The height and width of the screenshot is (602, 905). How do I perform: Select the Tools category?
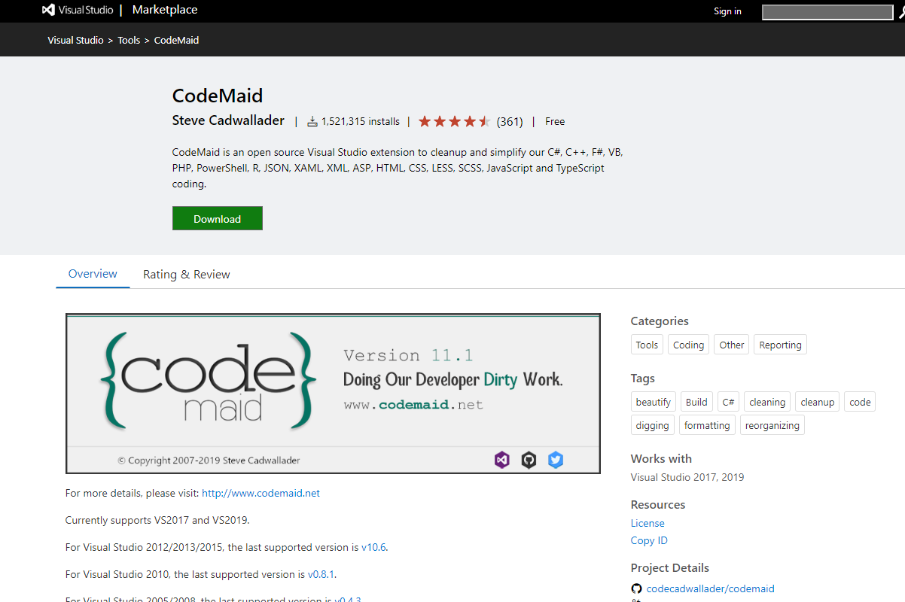pyautogui.click(x=647, y=345)
